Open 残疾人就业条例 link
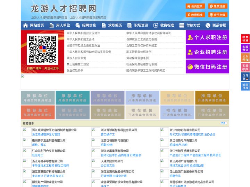 (x=76, y=58)
